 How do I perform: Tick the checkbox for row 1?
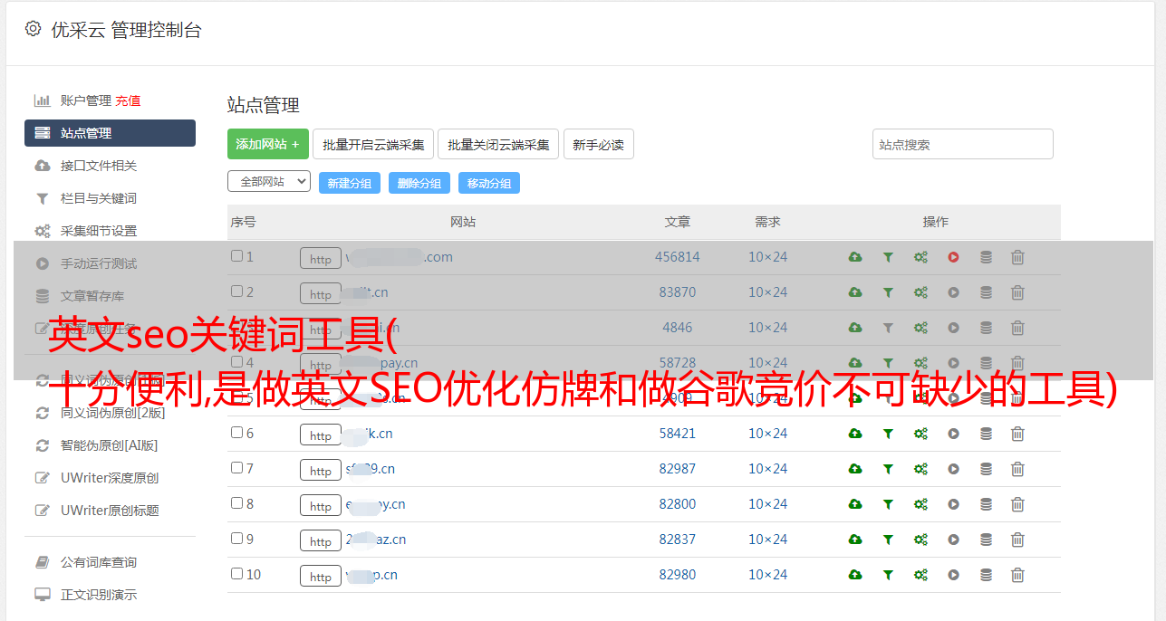click(x=236, y=256)
